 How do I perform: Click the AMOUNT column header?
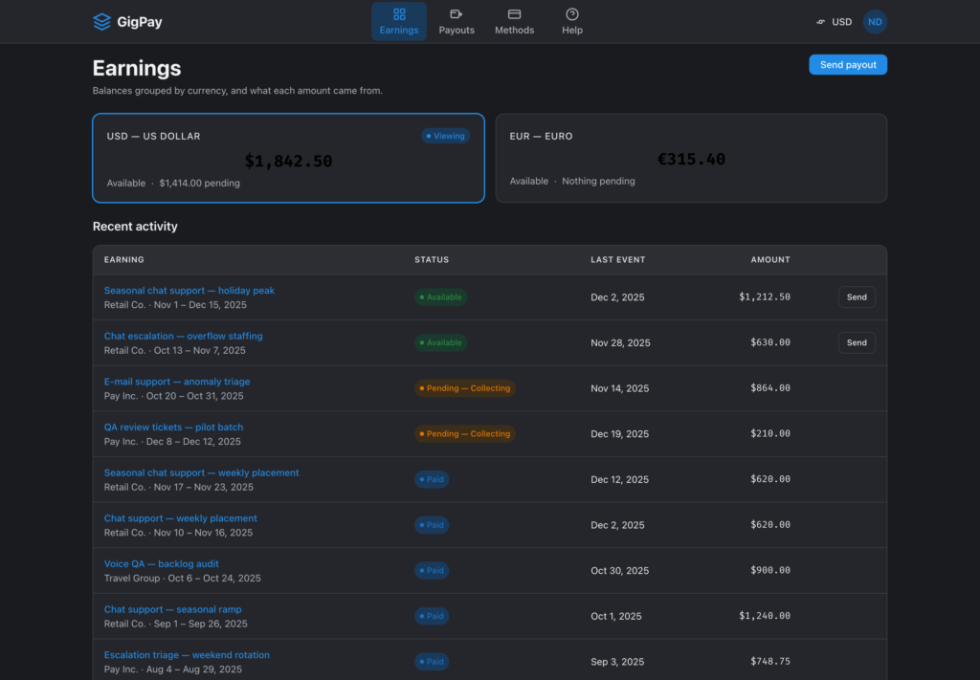(x=770, y=260)
